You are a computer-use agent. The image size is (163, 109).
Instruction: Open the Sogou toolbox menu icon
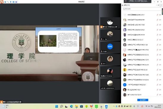pyautogui.click(x=16, y=2)
